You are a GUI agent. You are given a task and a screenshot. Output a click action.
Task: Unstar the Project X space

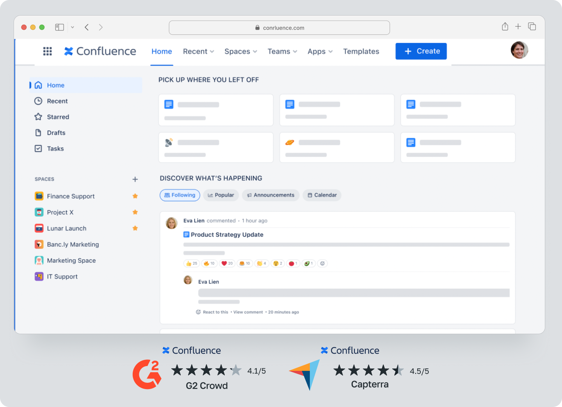[135, 212]
